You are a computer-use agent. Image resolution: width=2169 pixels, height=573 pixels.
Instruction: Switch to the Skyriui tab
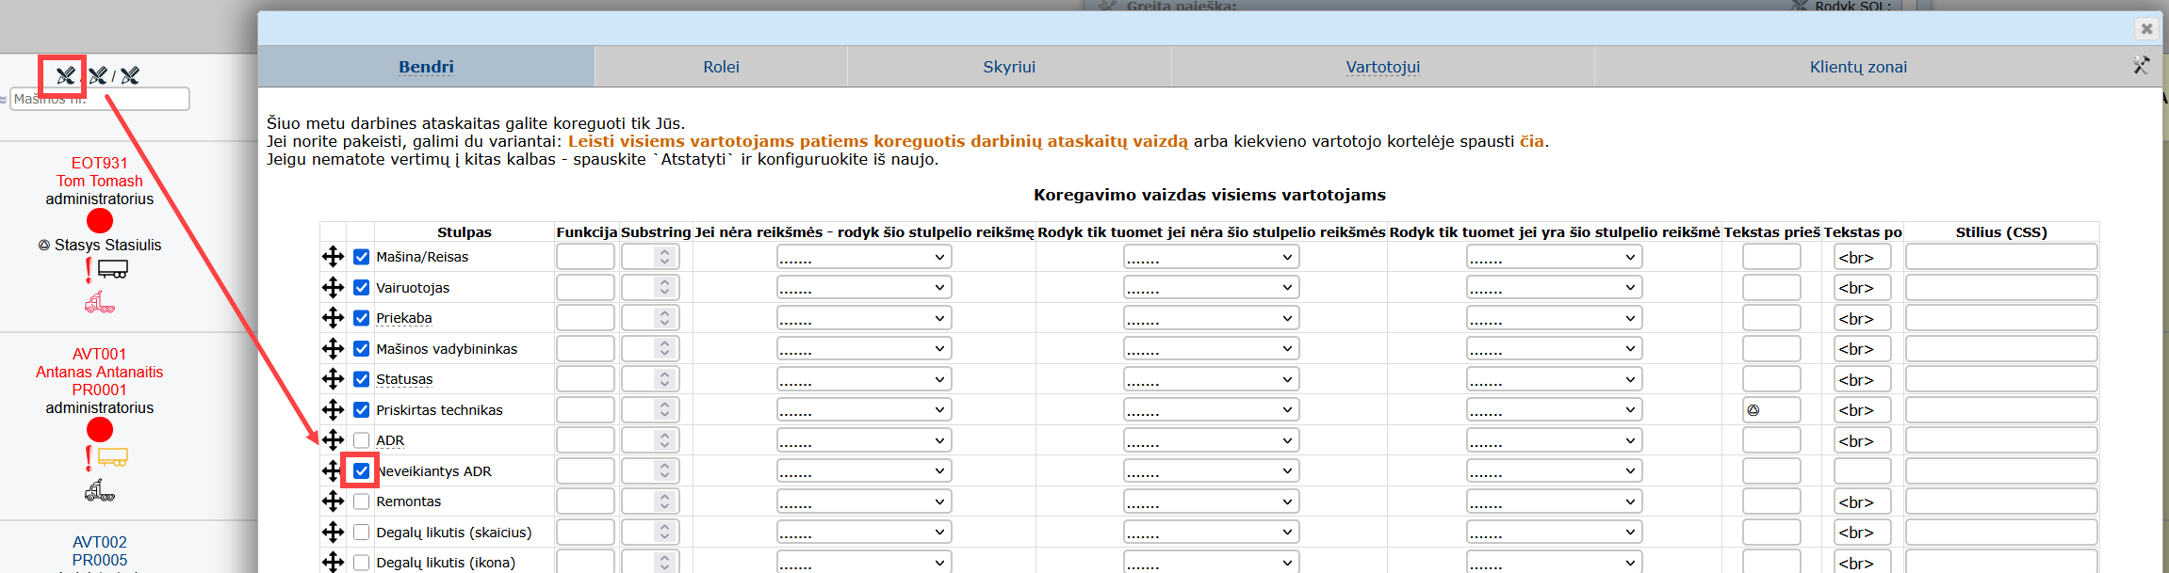(x=1009, y=67)
